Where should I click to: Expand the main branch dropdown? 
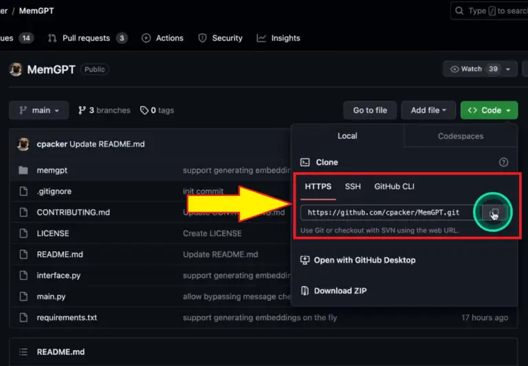[x=39, y=110]
